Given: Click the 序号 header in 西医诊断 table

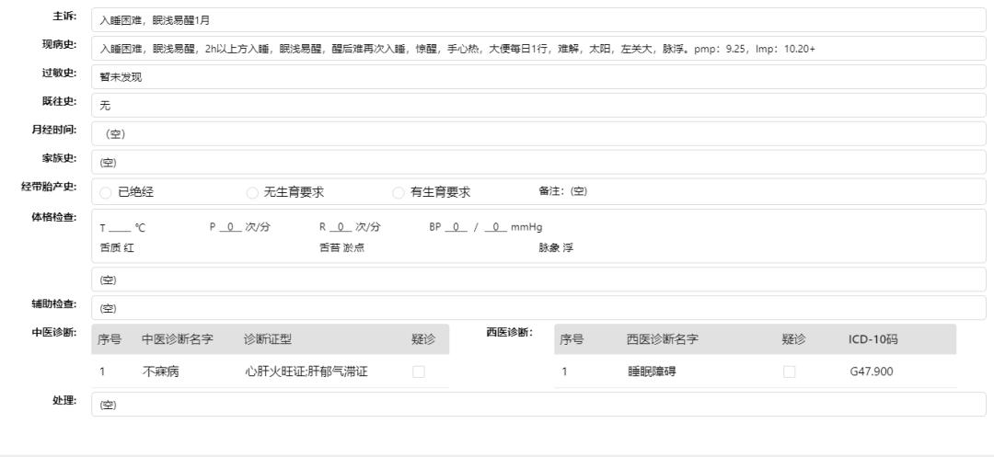Looking at the screenshot, I should point(572,339).
